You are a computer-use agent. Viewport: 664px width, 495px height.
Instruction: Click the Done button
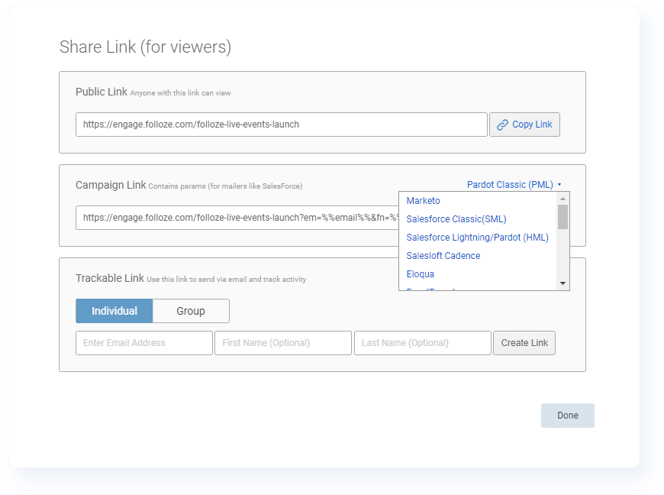[x=567, y=416]
